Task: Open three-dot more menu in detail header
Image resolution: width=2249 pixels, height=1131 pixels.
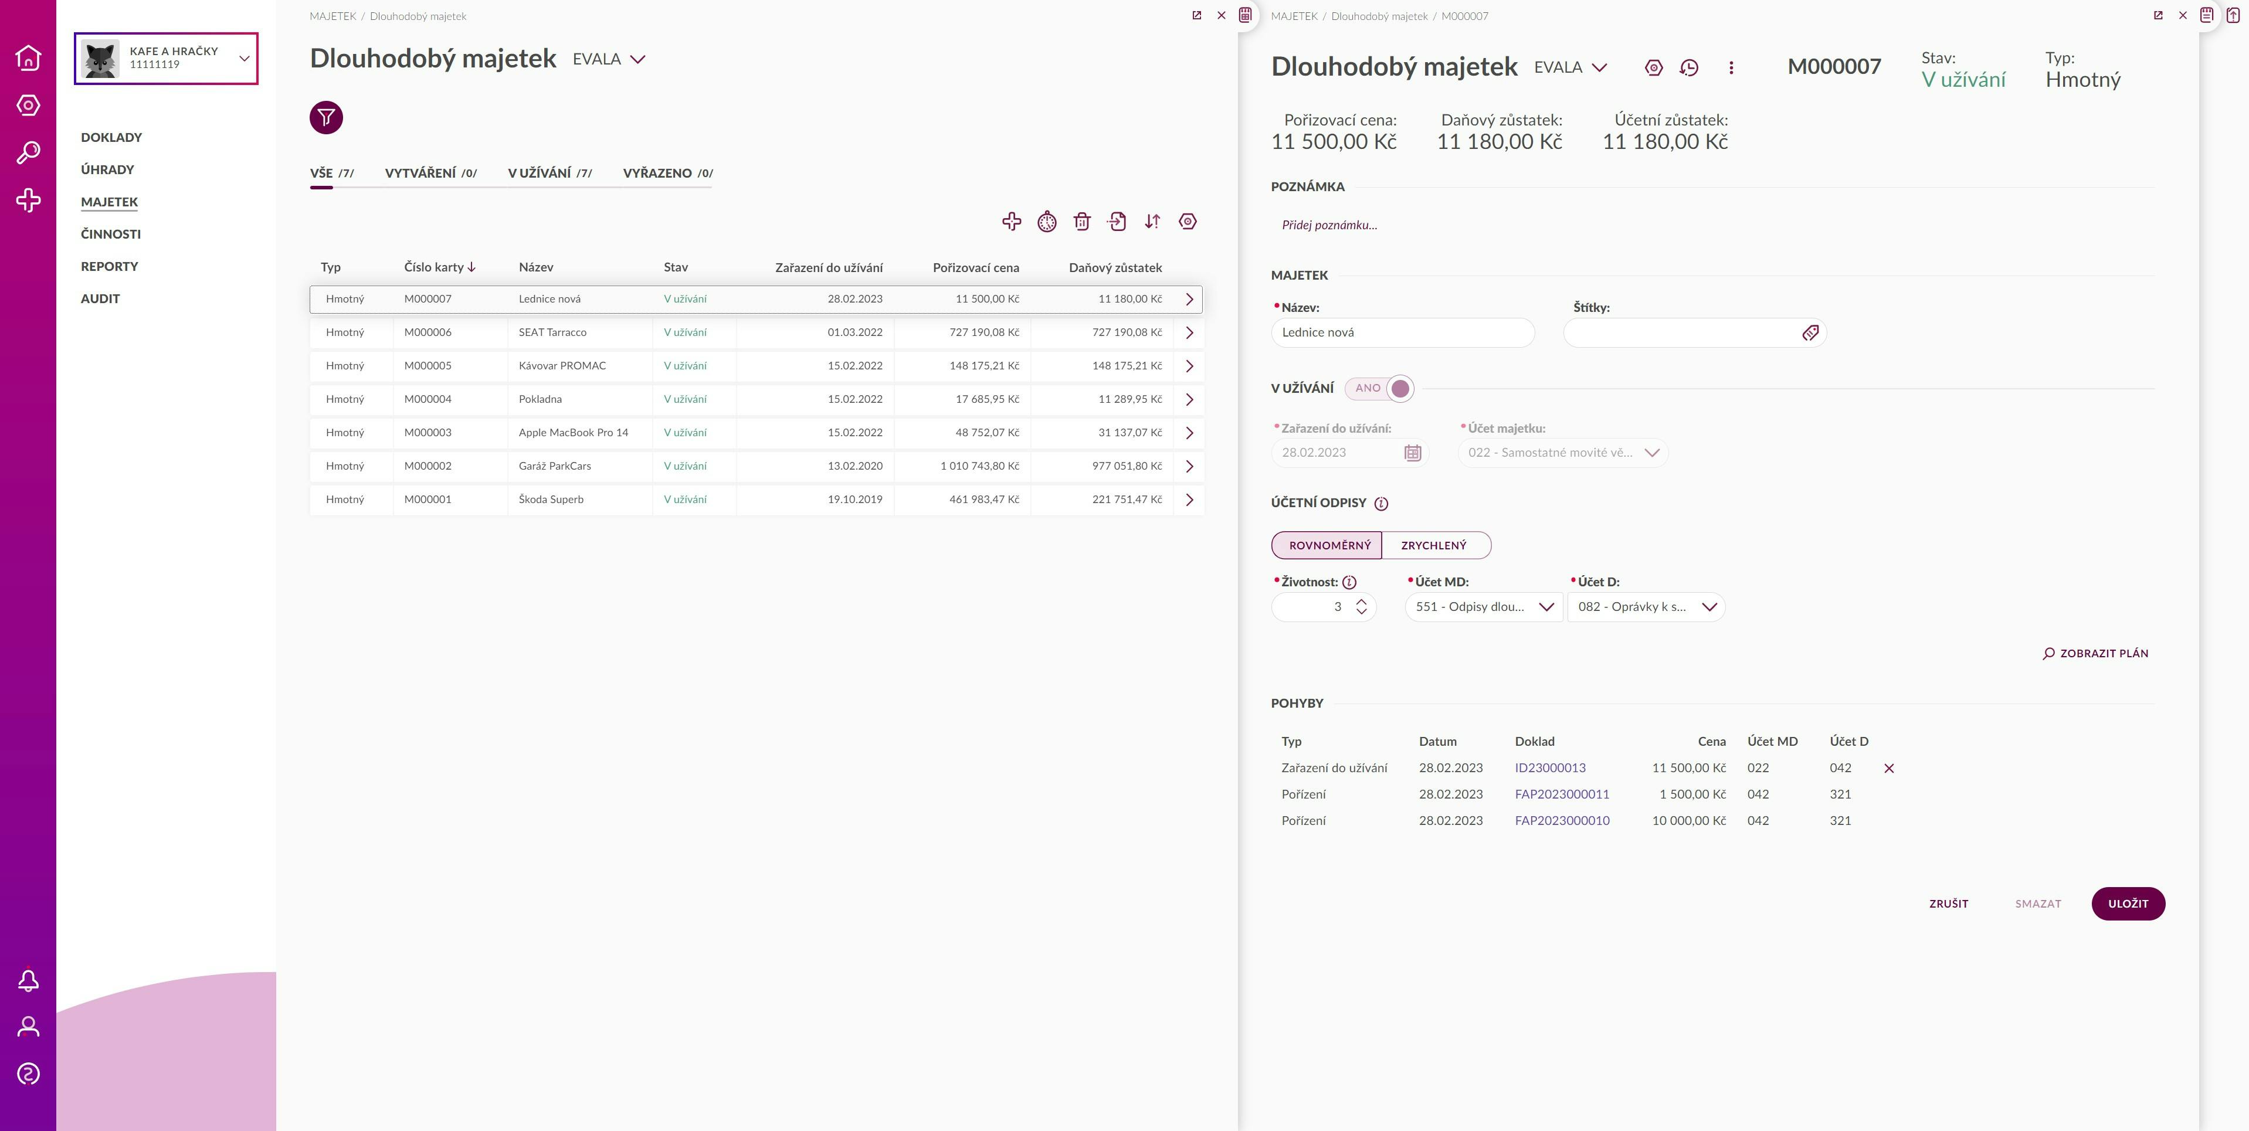Action: pos(1731,67)
